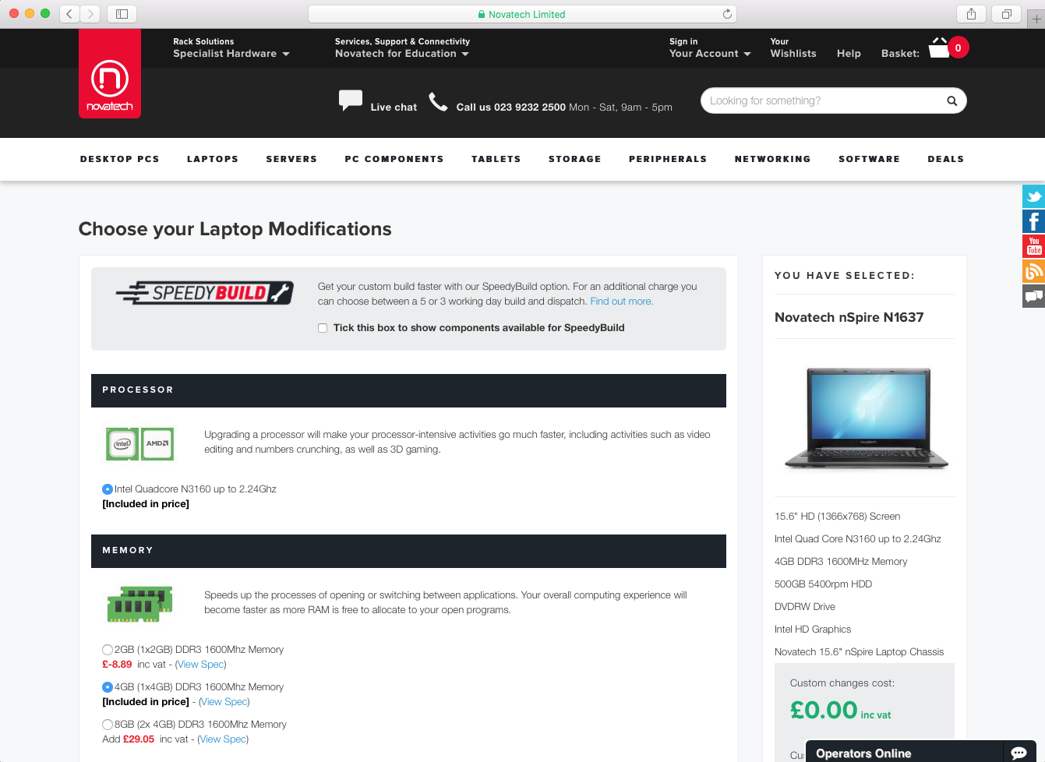Open the RSS feed icon

click(x=1033, y=271)
